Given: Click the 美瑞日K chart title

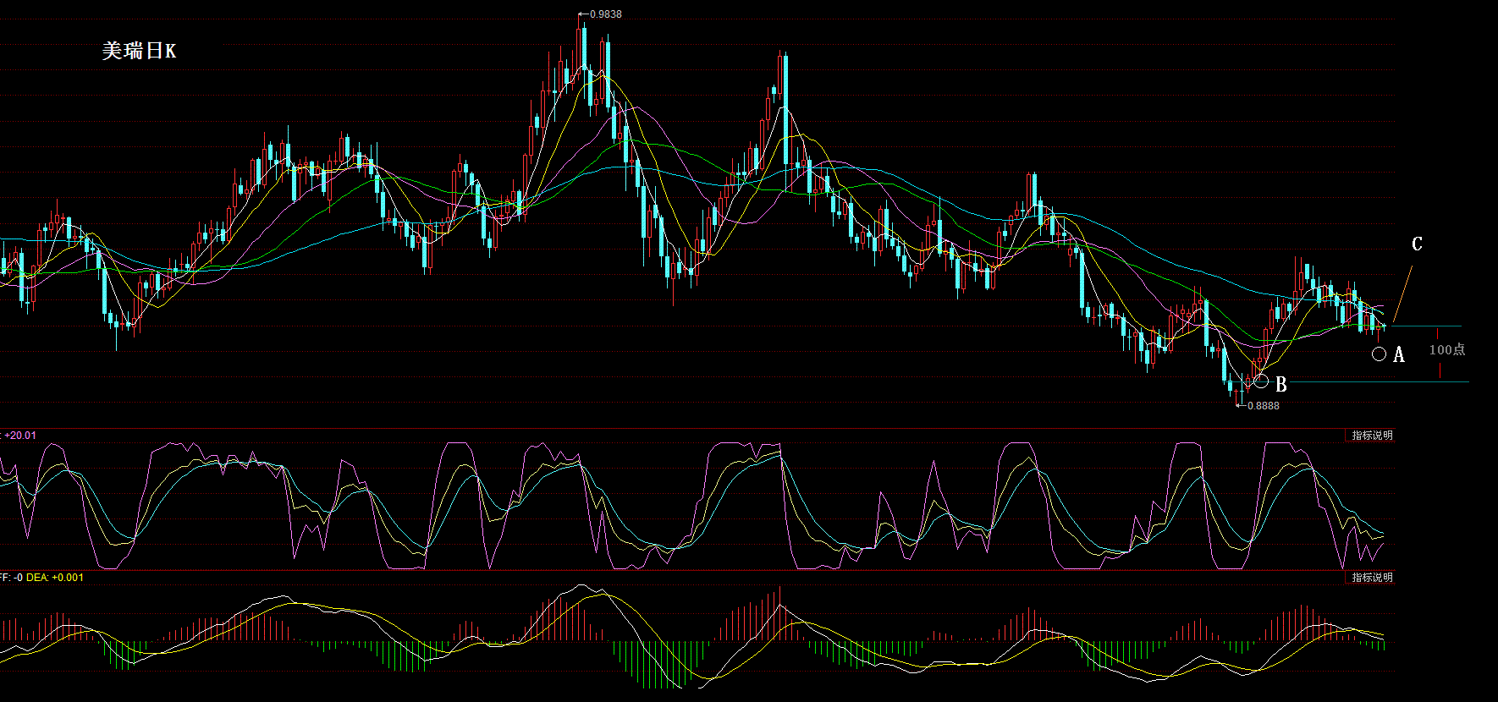Looking at the screenshot, I should coord(139,51).
